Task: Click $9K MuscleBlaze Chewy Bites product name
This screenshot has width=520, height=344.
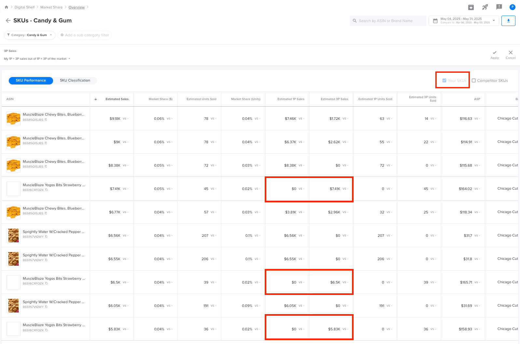Action: 53,138
